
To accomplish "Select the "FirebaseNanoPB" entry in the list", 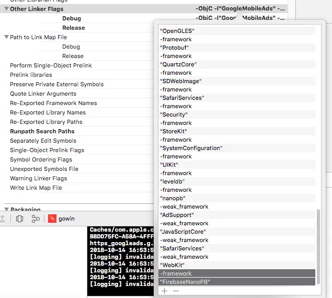I will point(237,282).
